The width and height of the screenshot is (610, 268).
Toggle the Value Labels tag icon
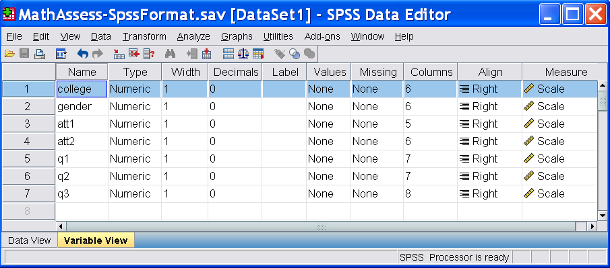[x=279, y=54]
